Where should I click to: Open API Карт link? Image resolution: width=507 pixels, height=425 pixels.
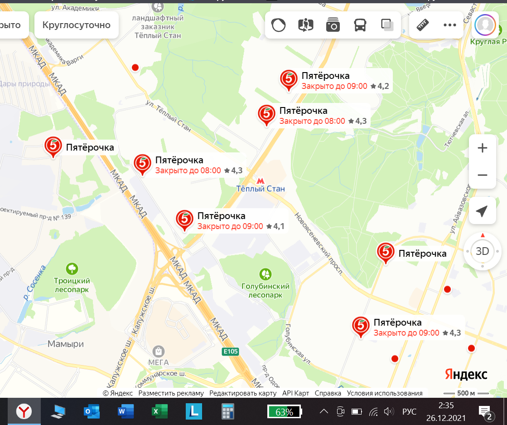(x=295, y=393)
